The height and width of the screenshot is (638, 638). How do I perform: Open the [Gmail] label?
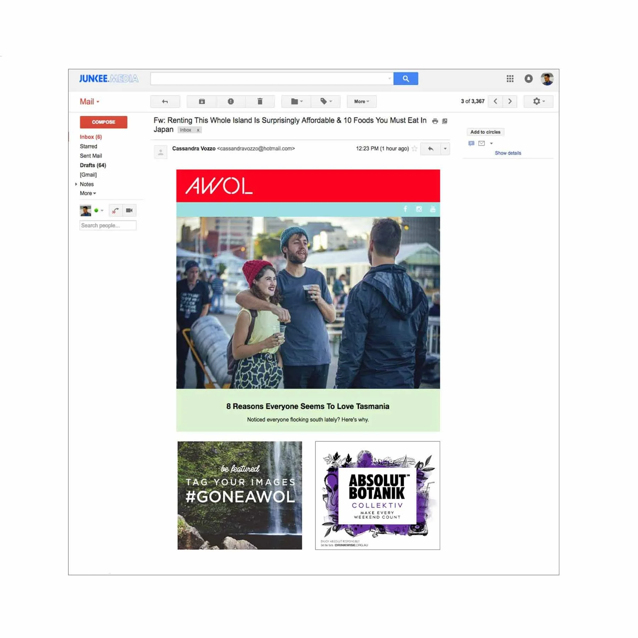point(88,175)
